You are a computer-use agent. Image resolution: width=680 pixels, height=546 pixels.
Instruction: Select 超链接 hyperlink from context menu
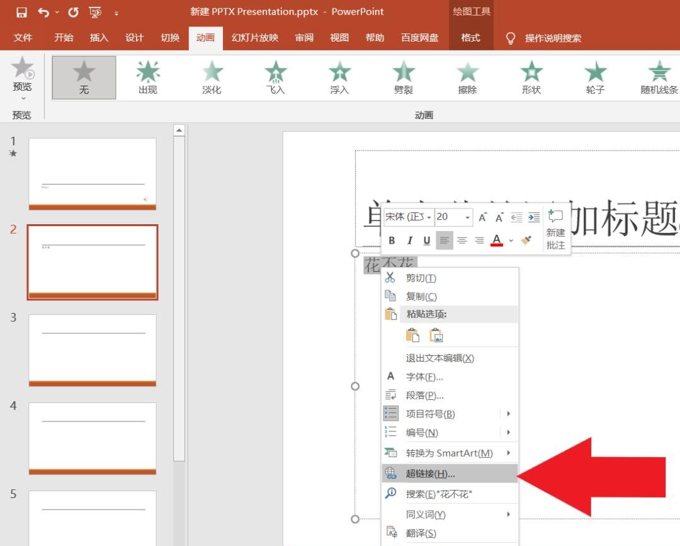[430, 474]
